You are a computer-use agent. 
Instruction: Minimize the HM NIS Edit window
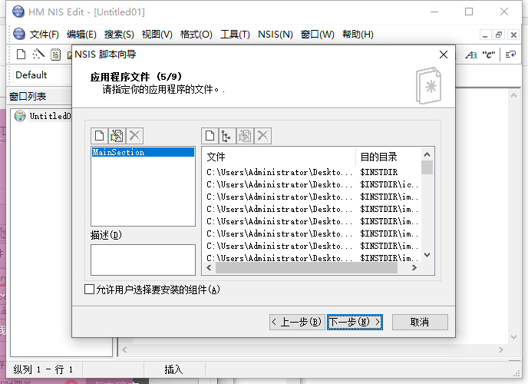(434, 12)
